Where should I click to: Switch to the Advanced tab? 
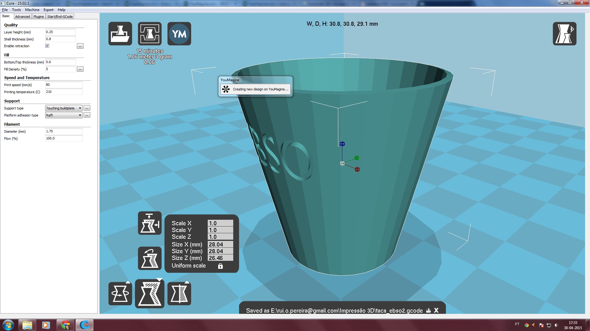coord(22,17)
